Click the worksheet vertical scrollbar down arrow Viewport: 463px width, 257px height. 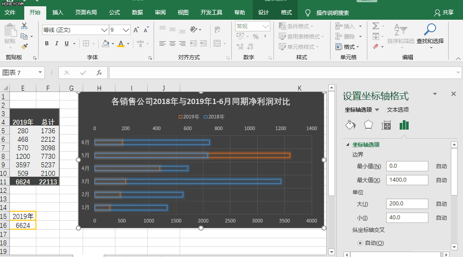[331, 252]
